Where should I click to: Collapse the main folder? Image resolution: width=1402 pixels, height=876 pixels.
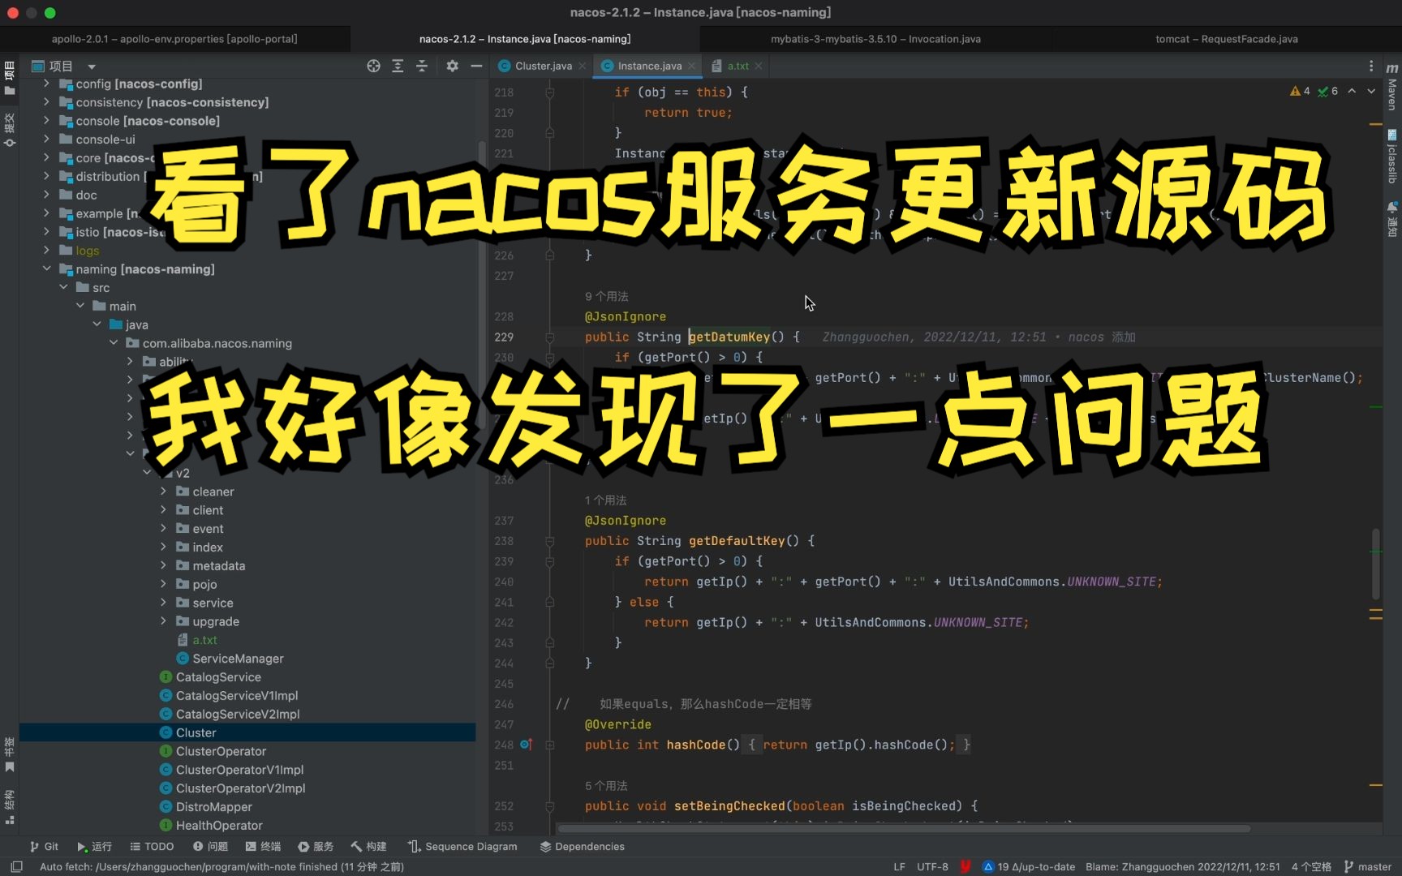80,306
